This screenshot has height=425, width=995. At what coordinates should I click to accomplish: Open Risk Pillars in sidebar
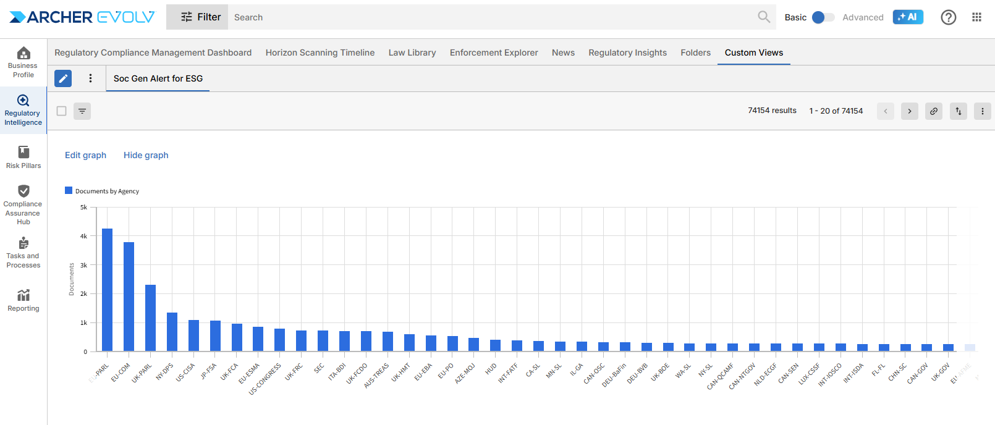(x=23, y=157)
